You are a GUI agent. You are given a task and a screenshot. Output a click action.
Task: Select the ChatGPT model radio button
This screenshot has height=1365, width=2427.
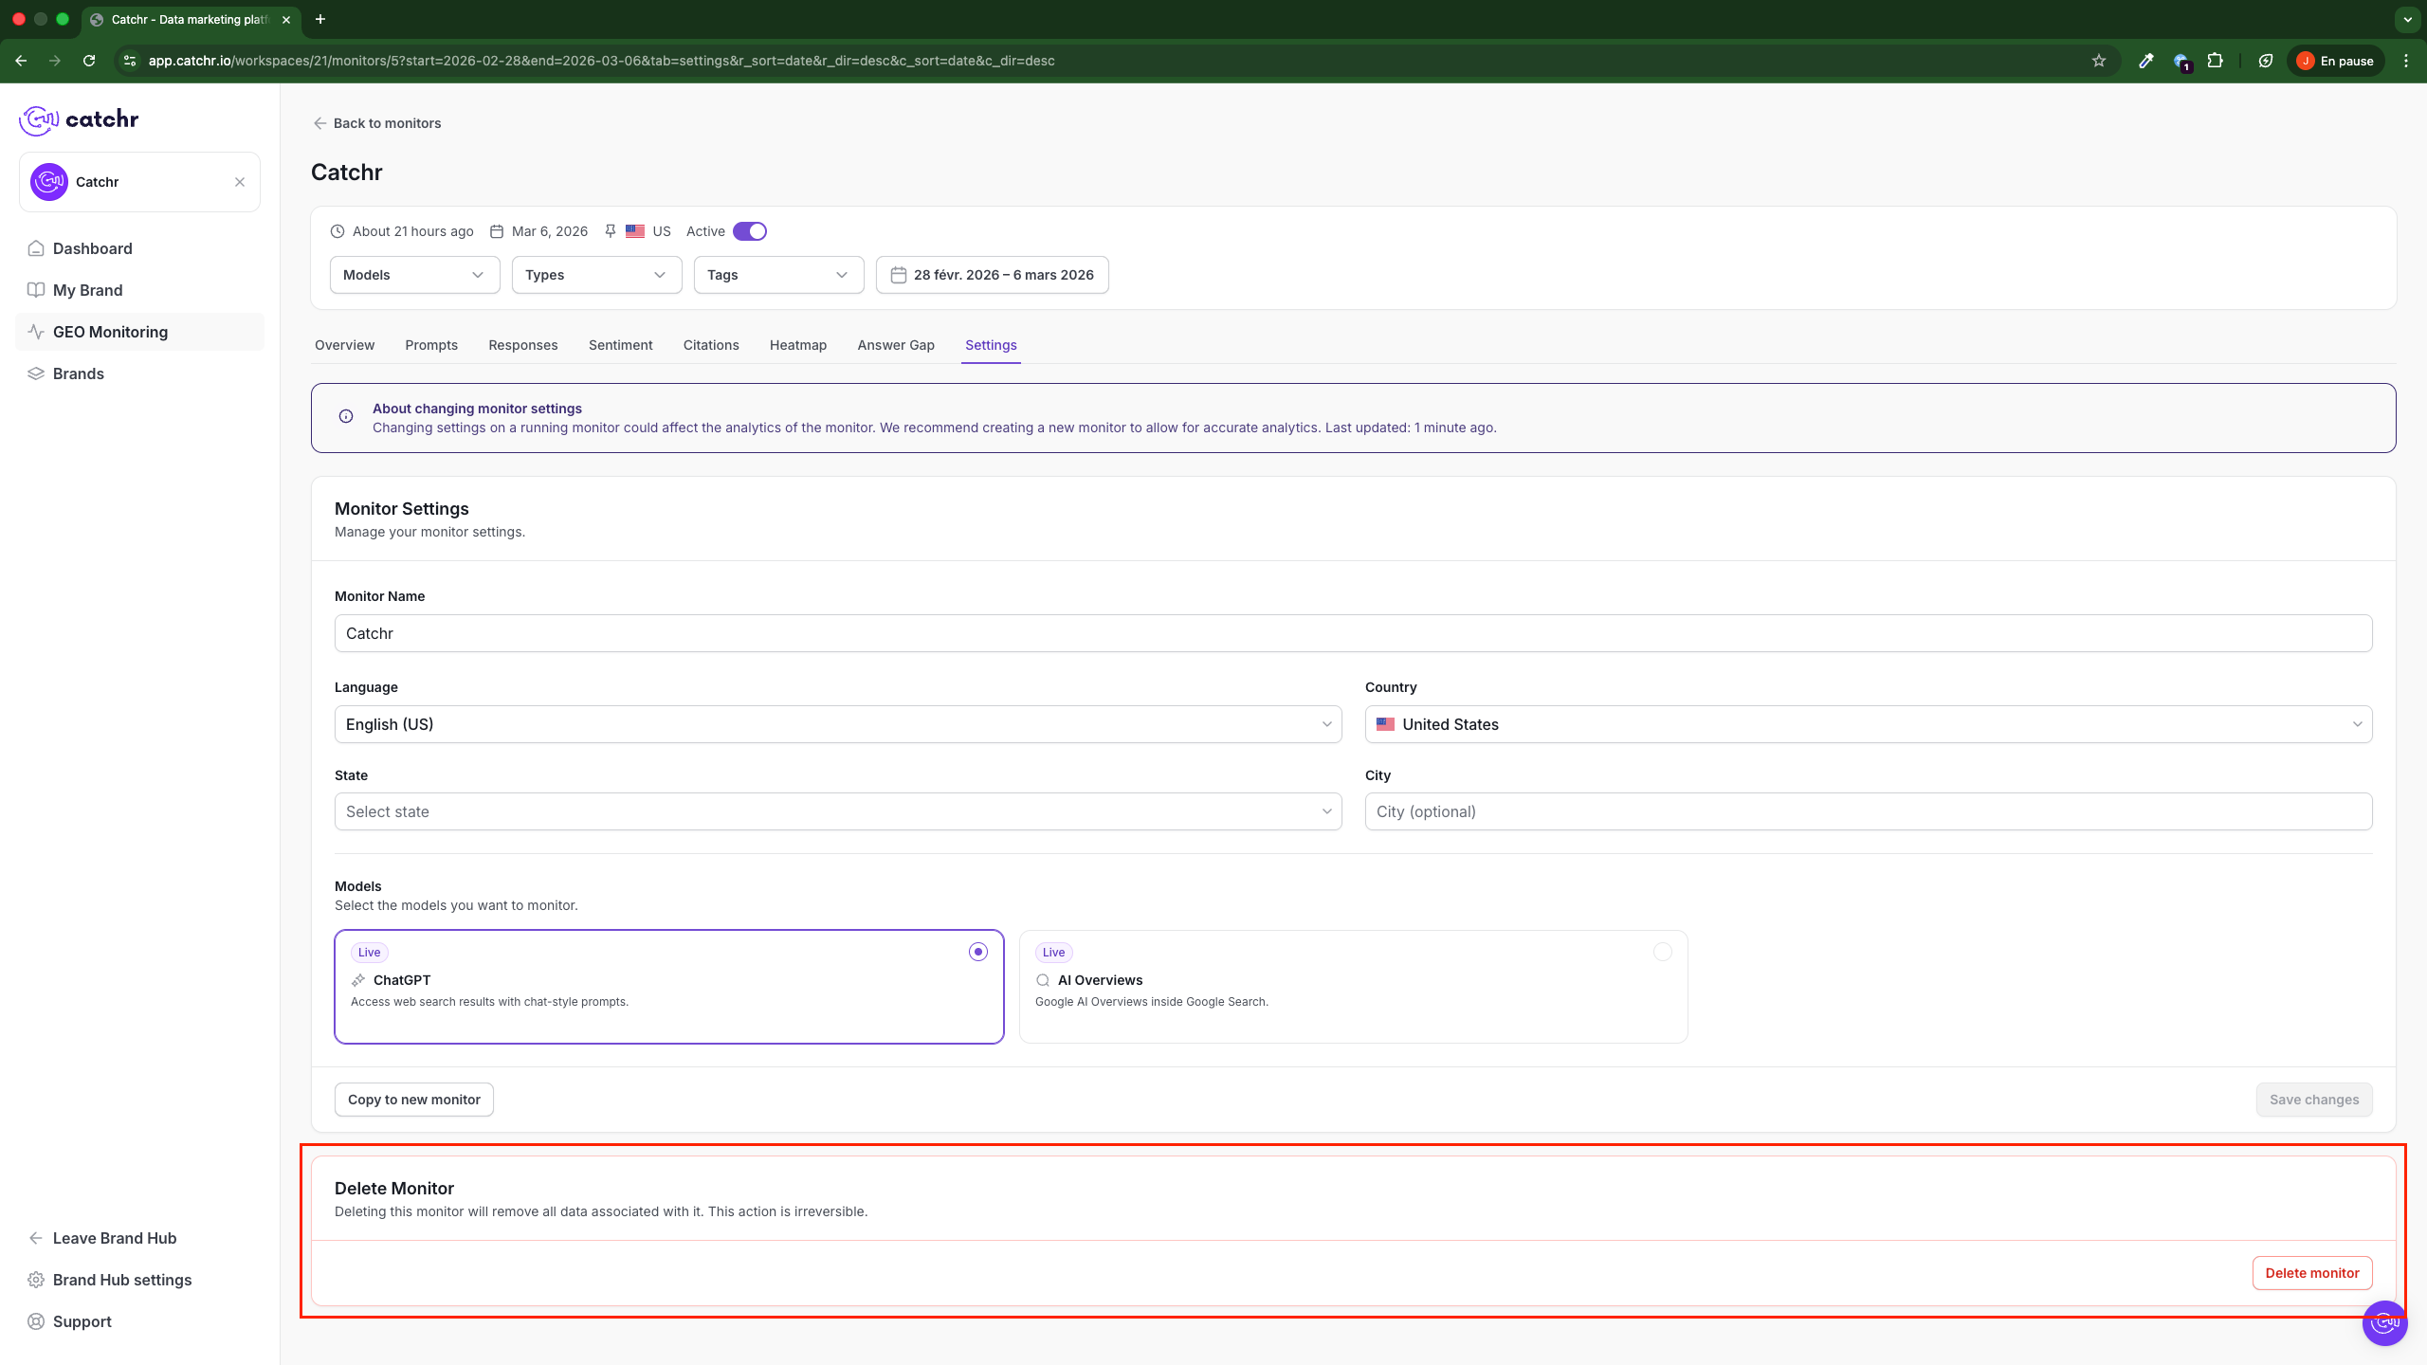pyautogui.click(x=978, y=952)
